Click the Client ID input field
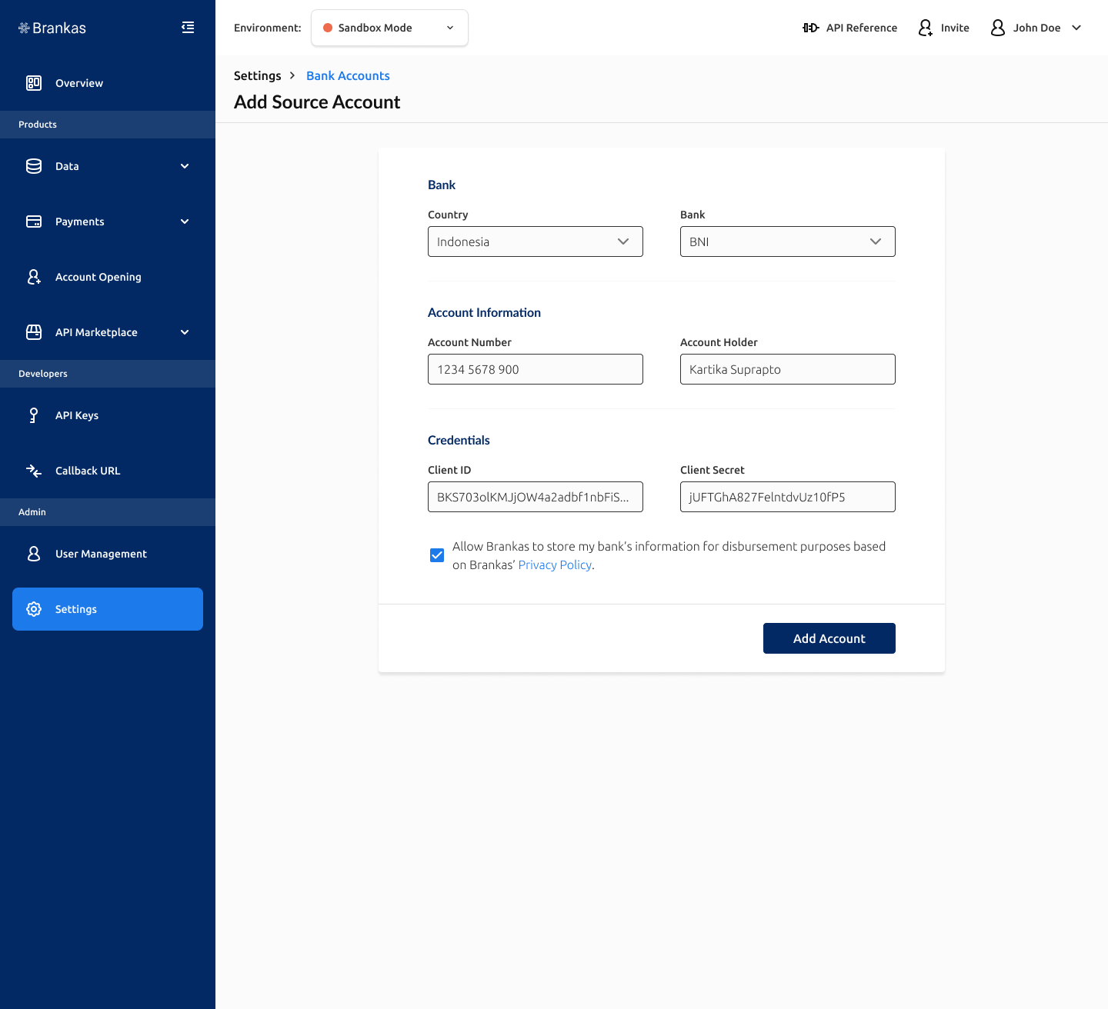Image resolution: width=1108 pixels, height=1009 pixels. [536, 497]
